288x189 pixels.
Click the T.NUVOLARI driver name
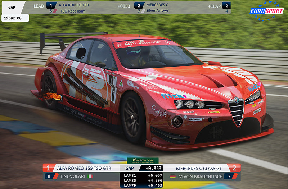point(73,176)
